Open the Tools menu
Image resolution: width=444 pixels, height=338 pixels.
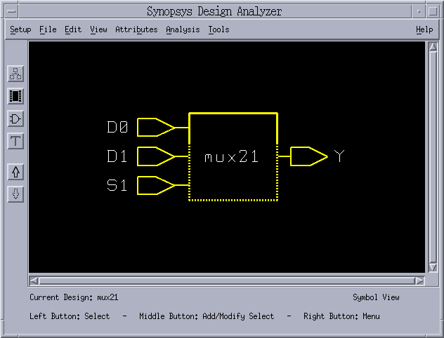pos(218,29)
